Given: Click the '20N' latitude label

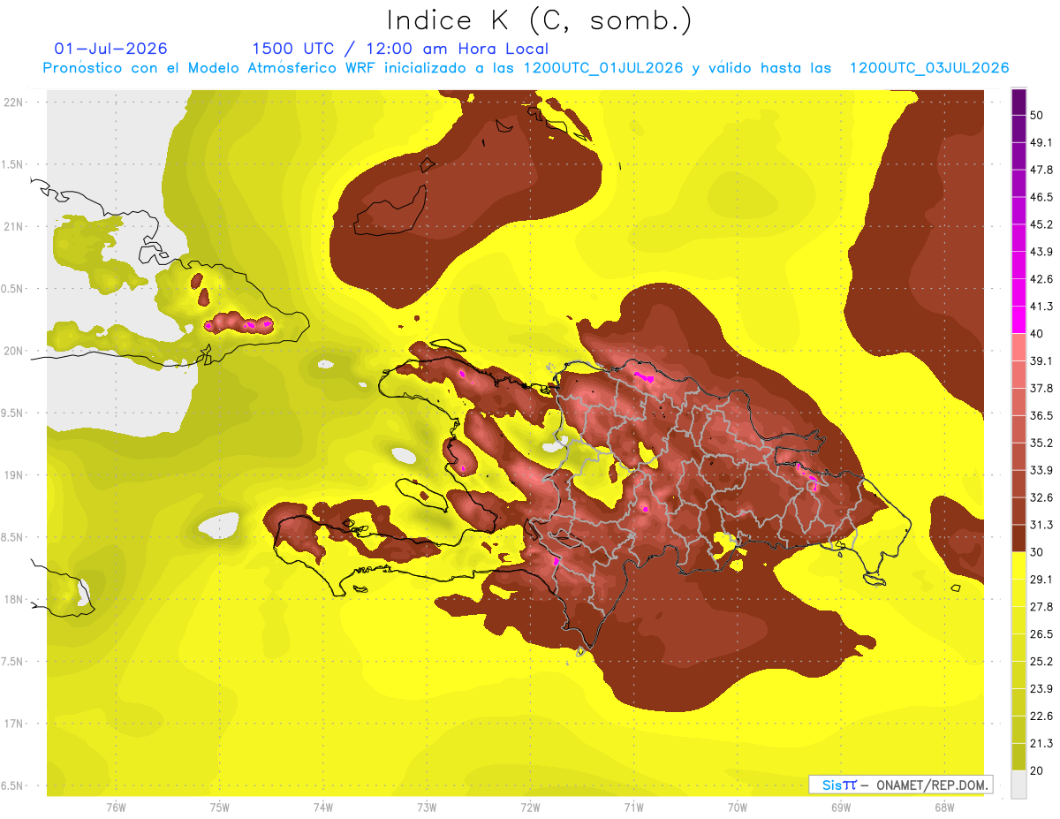Looking at the screenshot, I should click(x=14, y=351).
